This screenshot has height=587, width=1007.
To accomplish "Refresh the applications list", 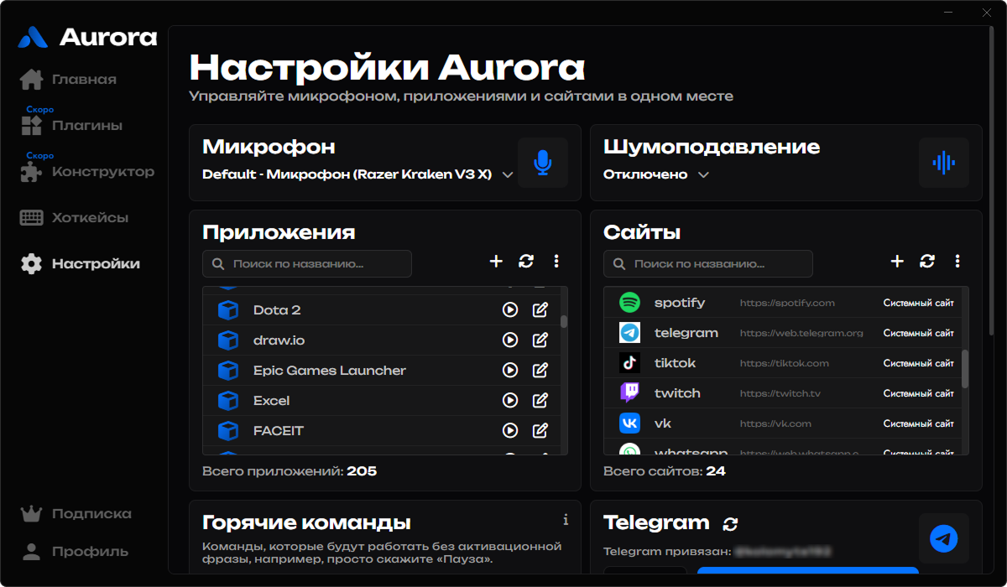I will click(526, 262).
